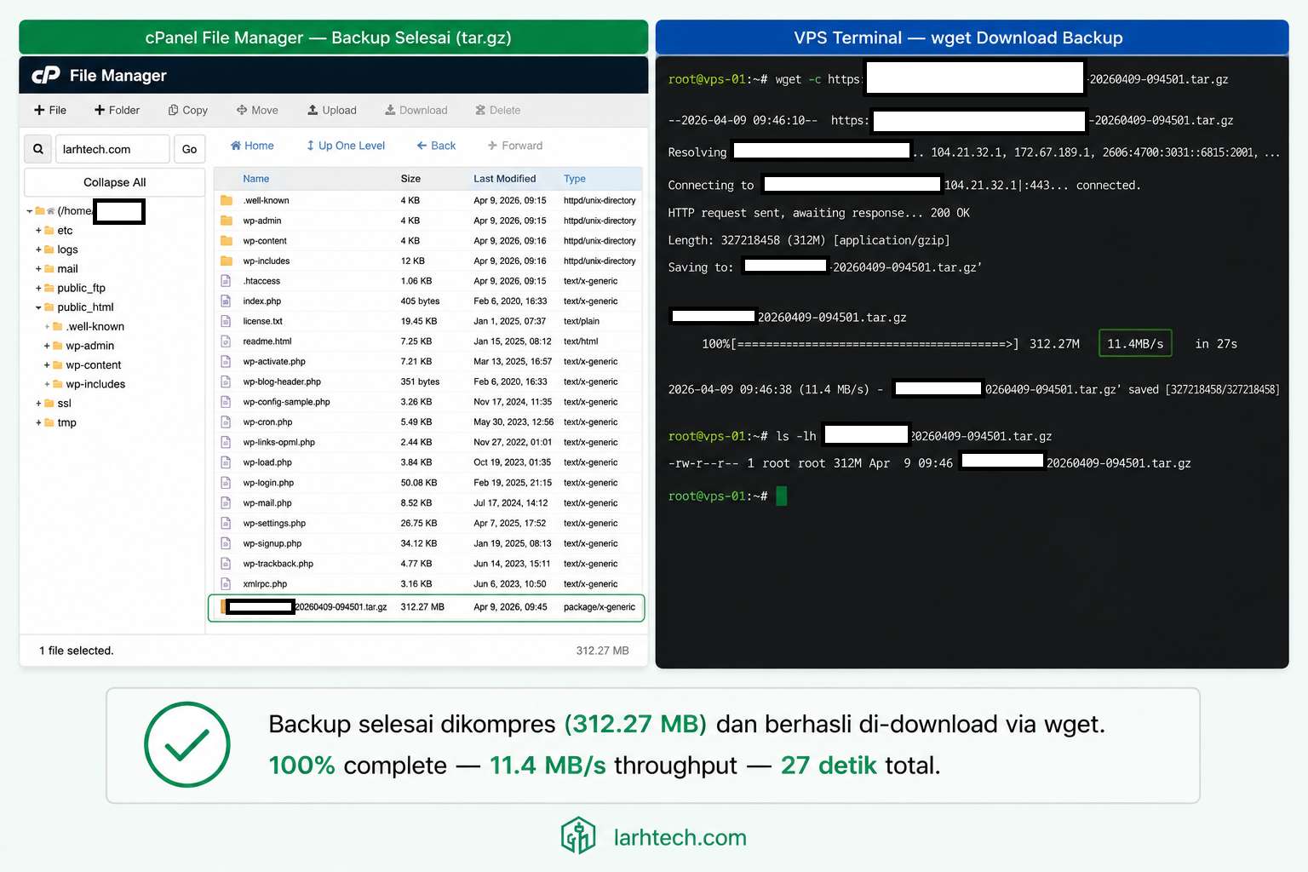This screenshot has height=872, width=1308.
Task: Click the .htaccess file icon
Action: click(226, 281)
